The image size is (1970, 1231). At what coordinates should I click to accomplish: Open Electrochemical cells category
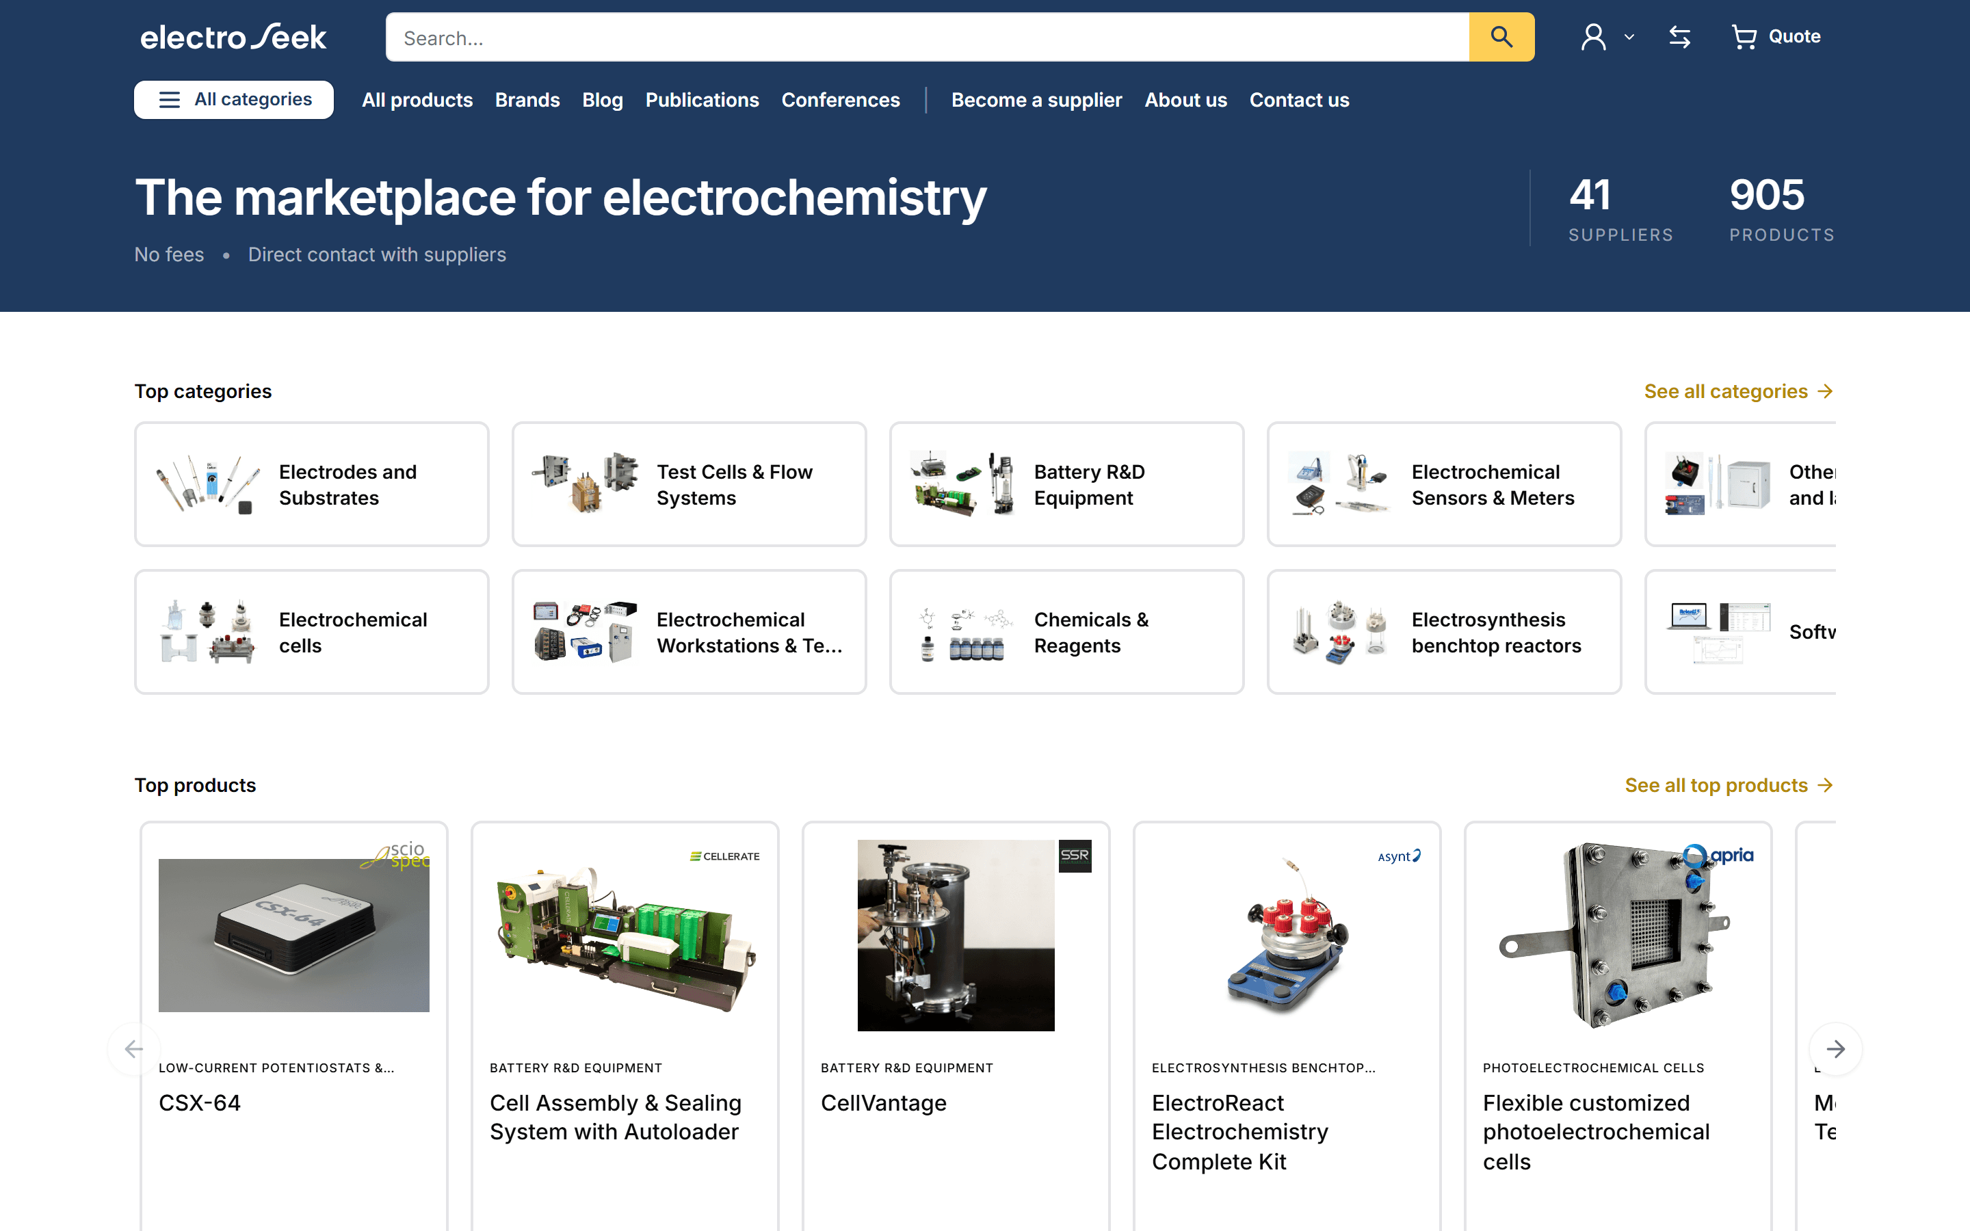(x=312, y=632)
